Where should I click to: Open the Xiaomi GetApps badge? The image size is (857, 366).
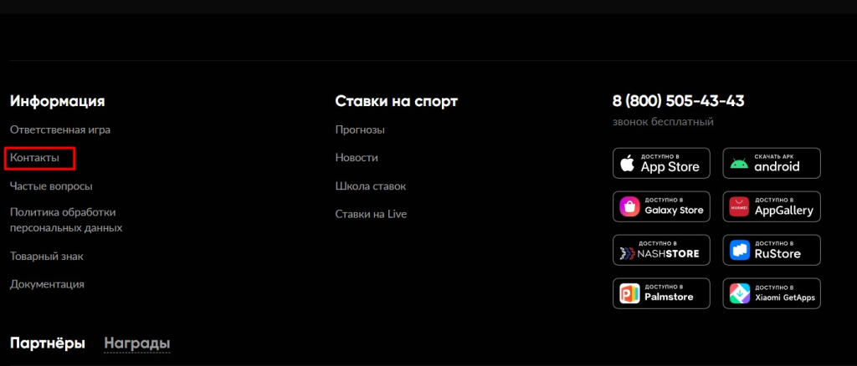point(771,293)
